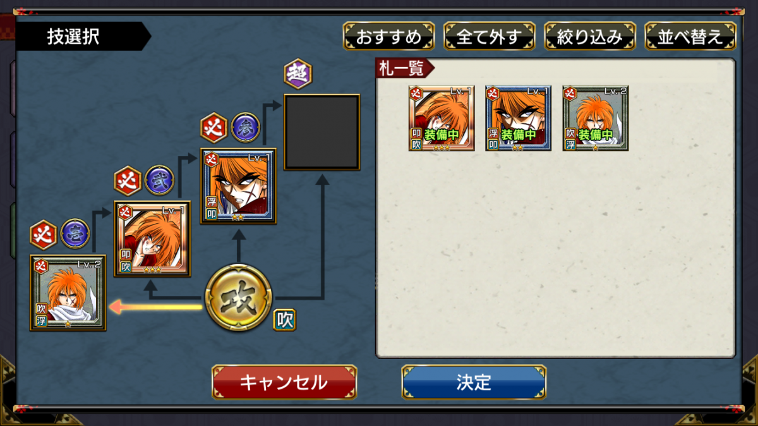Confirm selection with 決定 button
Viewport: 758px width, 426px height.
474,382
